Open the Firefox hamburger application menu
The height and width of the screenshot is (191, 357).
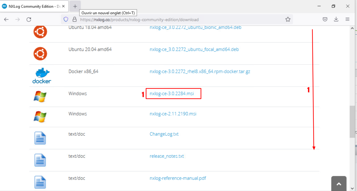(347, 19)
